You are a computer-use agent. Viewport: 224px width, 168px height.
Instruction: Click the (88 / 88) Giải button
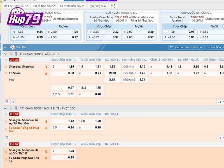click(x=97, y=6)
